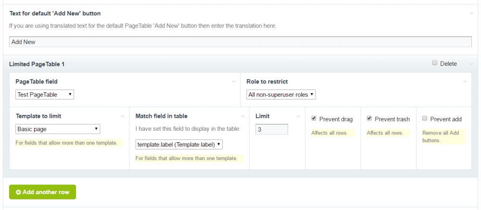This screenshot has width=481, height=210.
Task: Collapse the Limit field chevron
Action: [x=298, y=116]
